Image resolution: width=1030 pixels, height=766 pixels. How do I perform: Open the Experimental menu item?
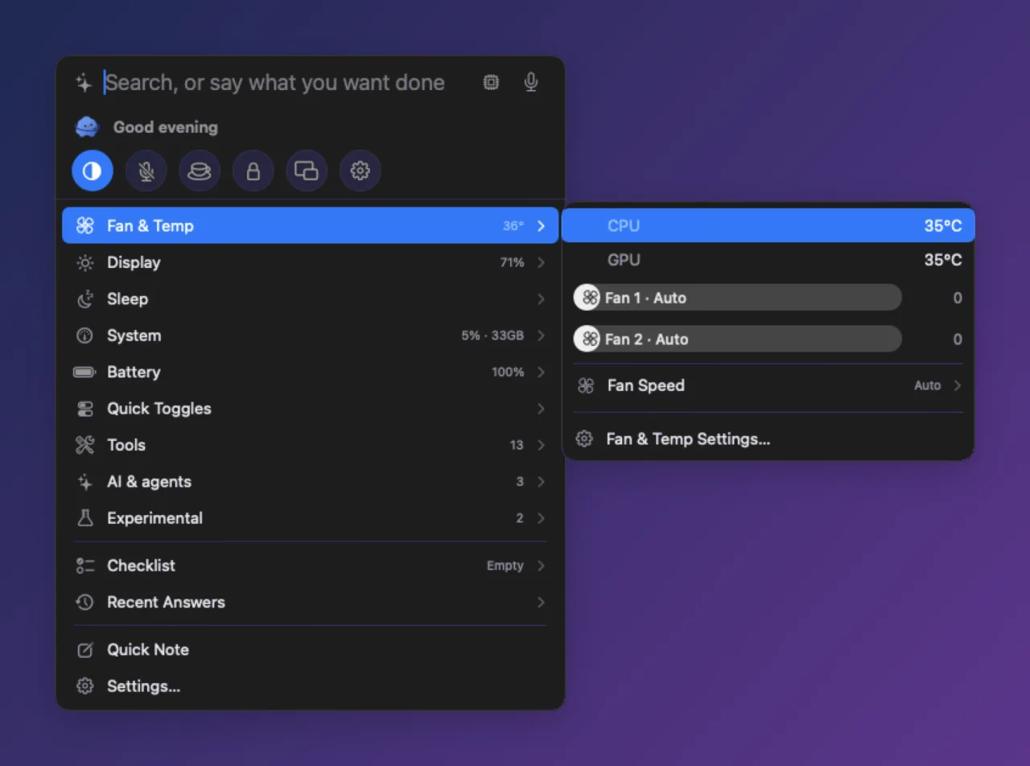click(x=311, y=518)
